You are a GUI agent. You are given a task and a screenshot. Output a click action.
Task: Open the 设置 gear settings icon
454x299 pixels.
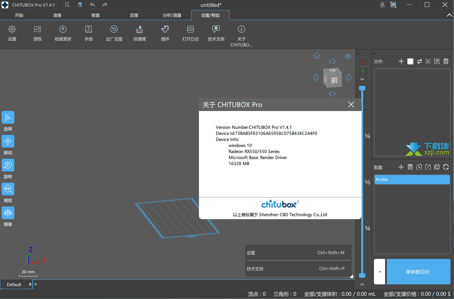pos(12,29)
